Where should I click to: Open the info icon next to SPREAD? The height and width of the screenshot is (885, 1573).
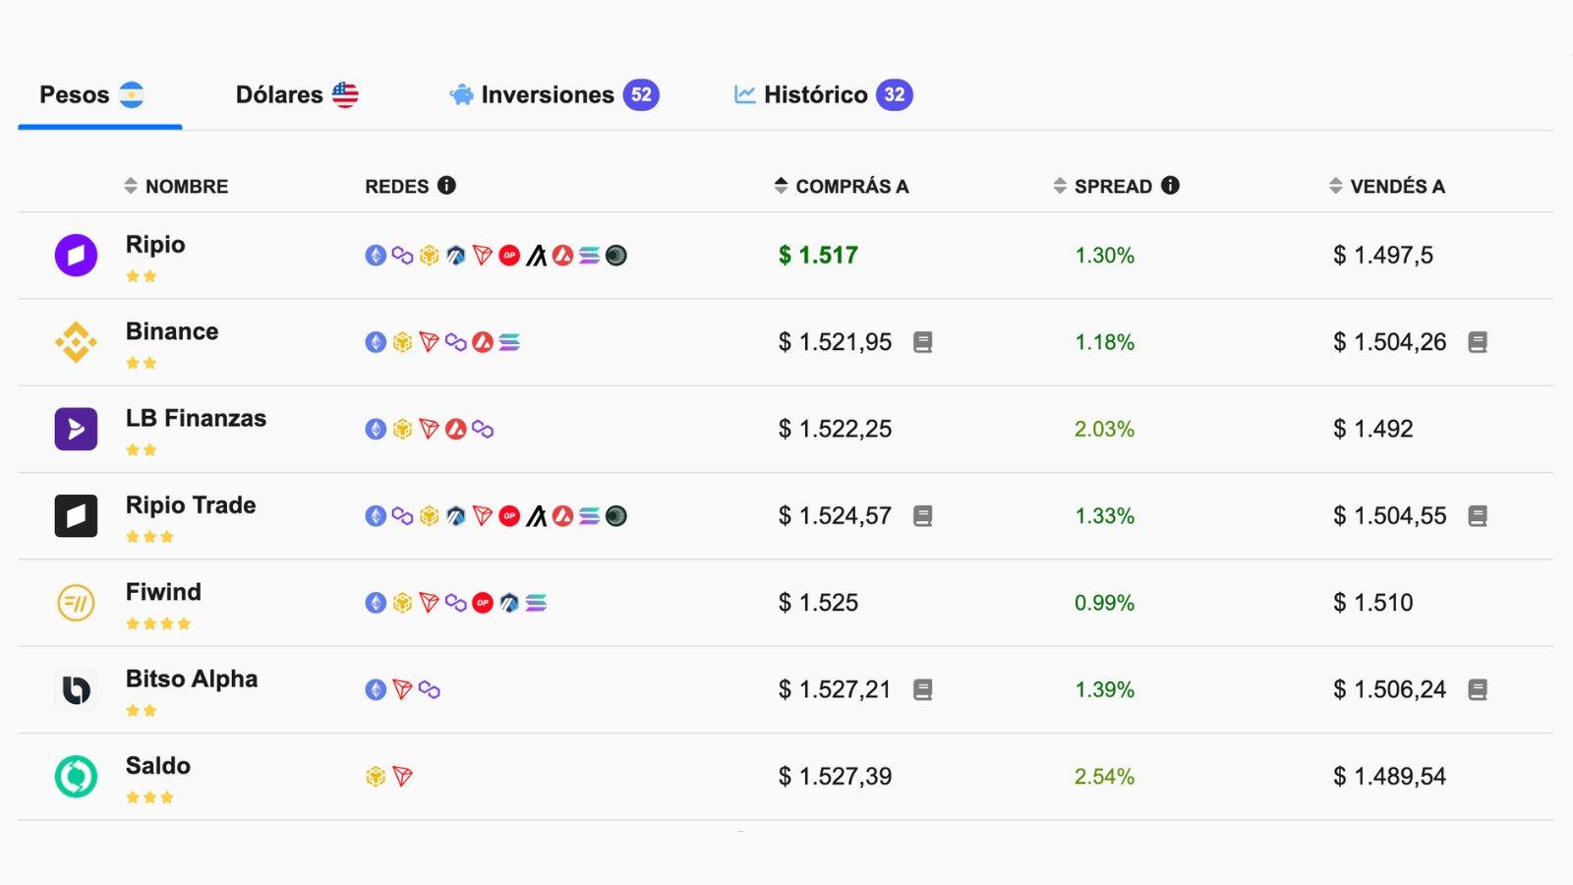[x=1170, y=186]
